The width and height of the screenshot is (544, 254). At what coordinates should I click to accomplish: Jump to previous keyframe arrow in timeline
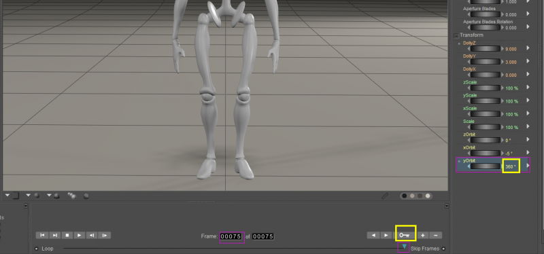coord(373,236)
